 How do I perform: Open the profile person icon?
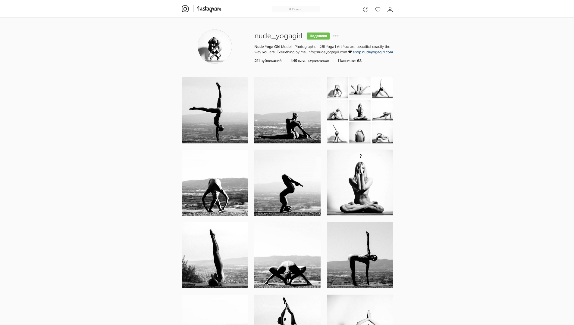(x=390, y=9)
